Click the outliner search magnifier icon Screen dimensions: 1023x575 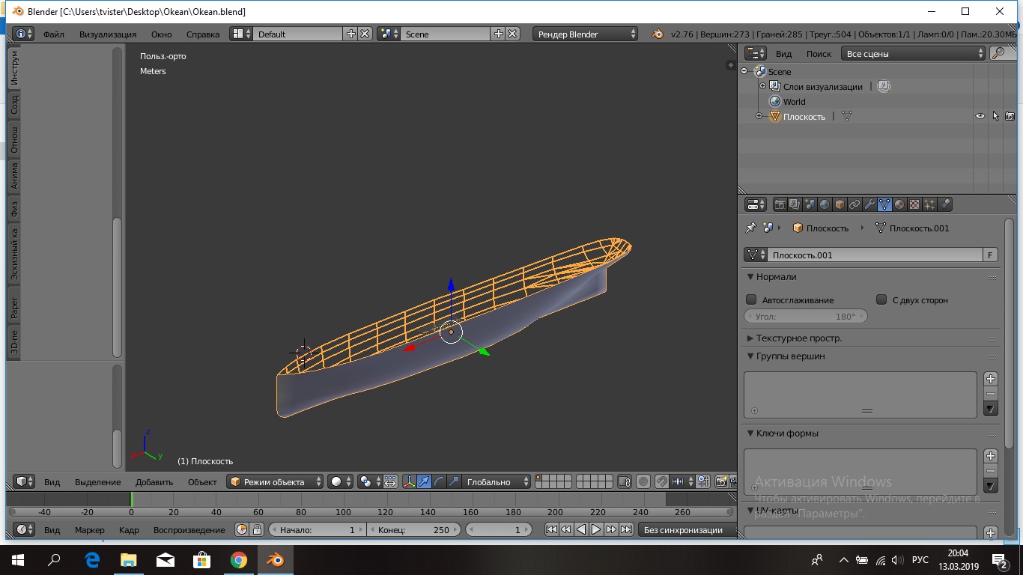998,54
